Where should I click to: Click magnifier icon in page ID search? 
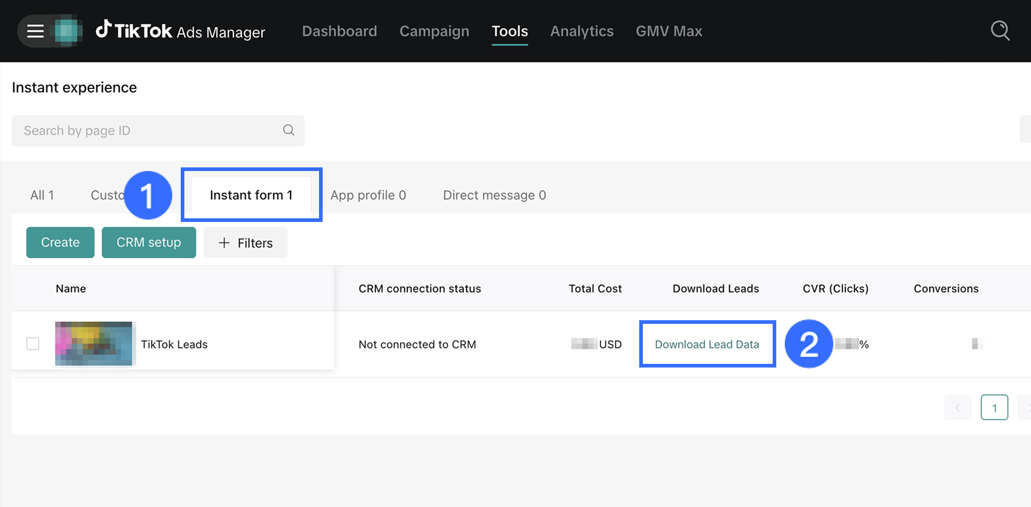click(289, 130)
